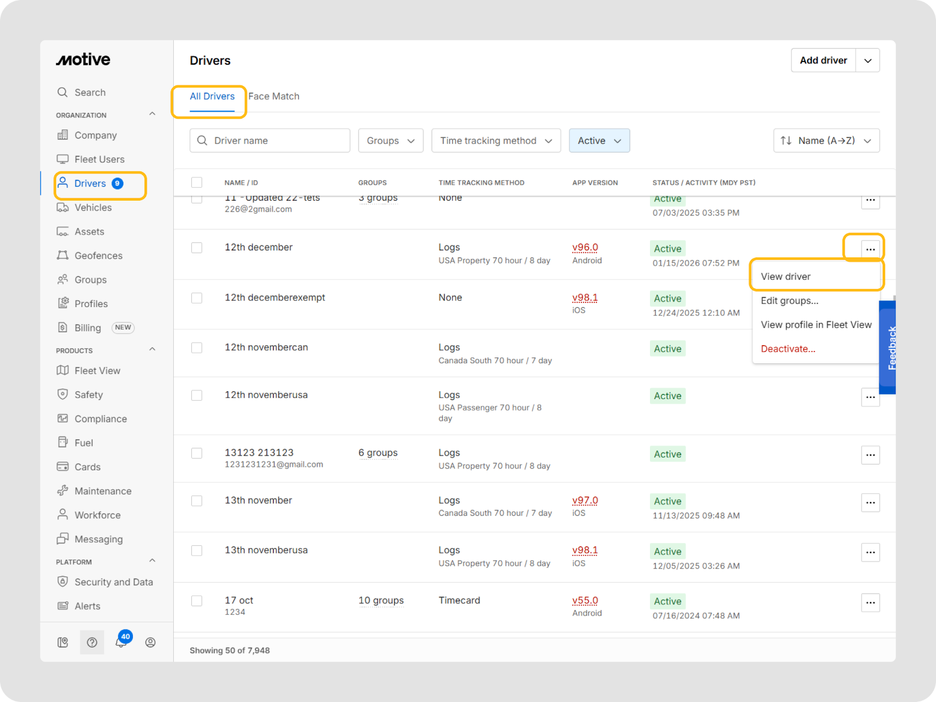Toggle the select-all checkbox in table header
936x702 pixels.
pyautogui.click(x=197, y=183)
